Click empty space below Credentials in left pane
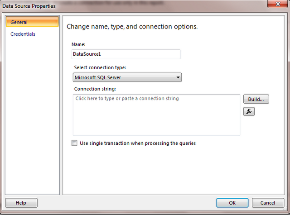 tap(32, 113)
